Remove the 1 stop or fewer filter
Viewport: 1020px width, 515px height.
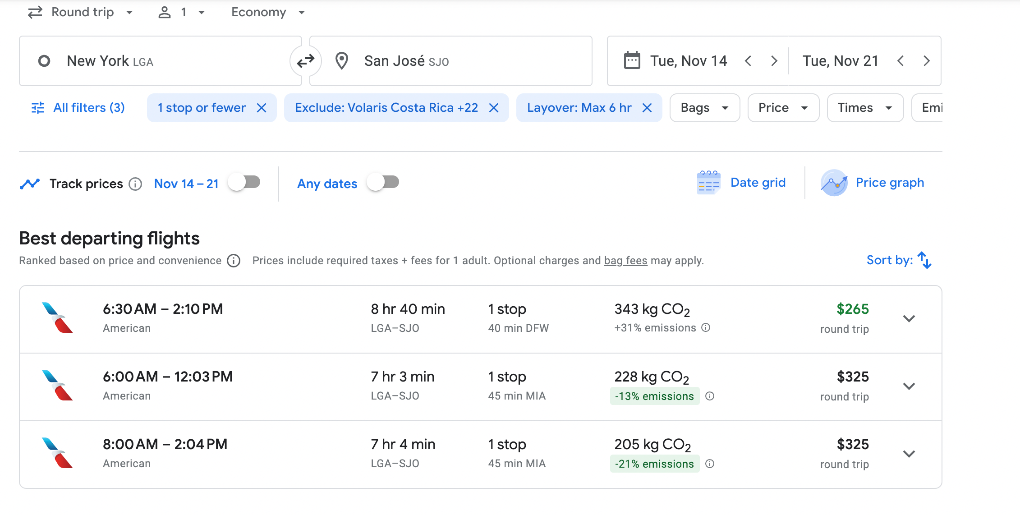click(x=262, y=108)
